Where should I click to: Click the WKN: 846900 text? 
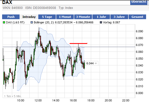(x=13, y=8)
